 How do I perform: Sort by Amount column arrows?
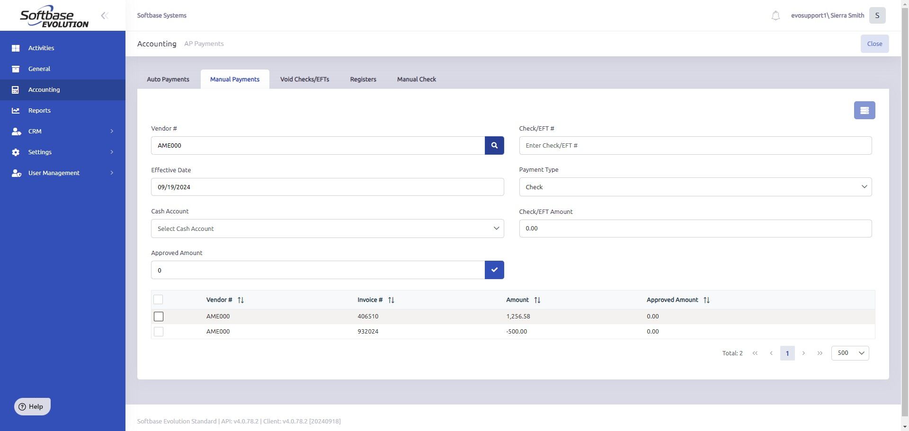537,300
